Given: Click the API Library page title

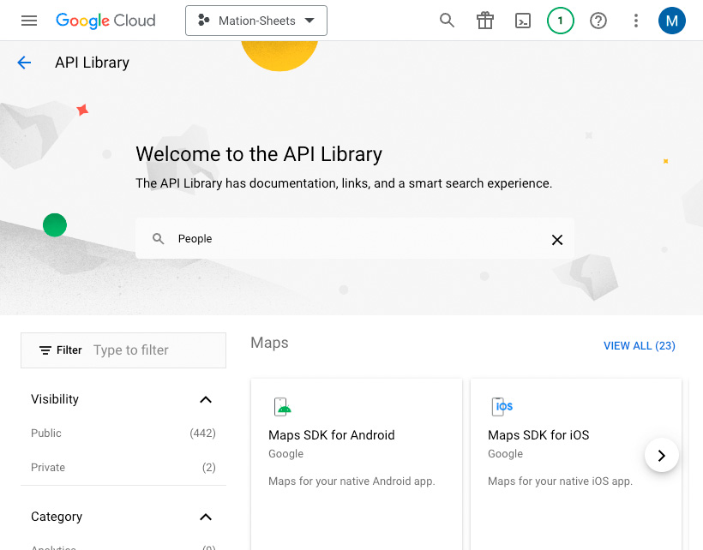Looking at the screenshot, I should [93, 63].
